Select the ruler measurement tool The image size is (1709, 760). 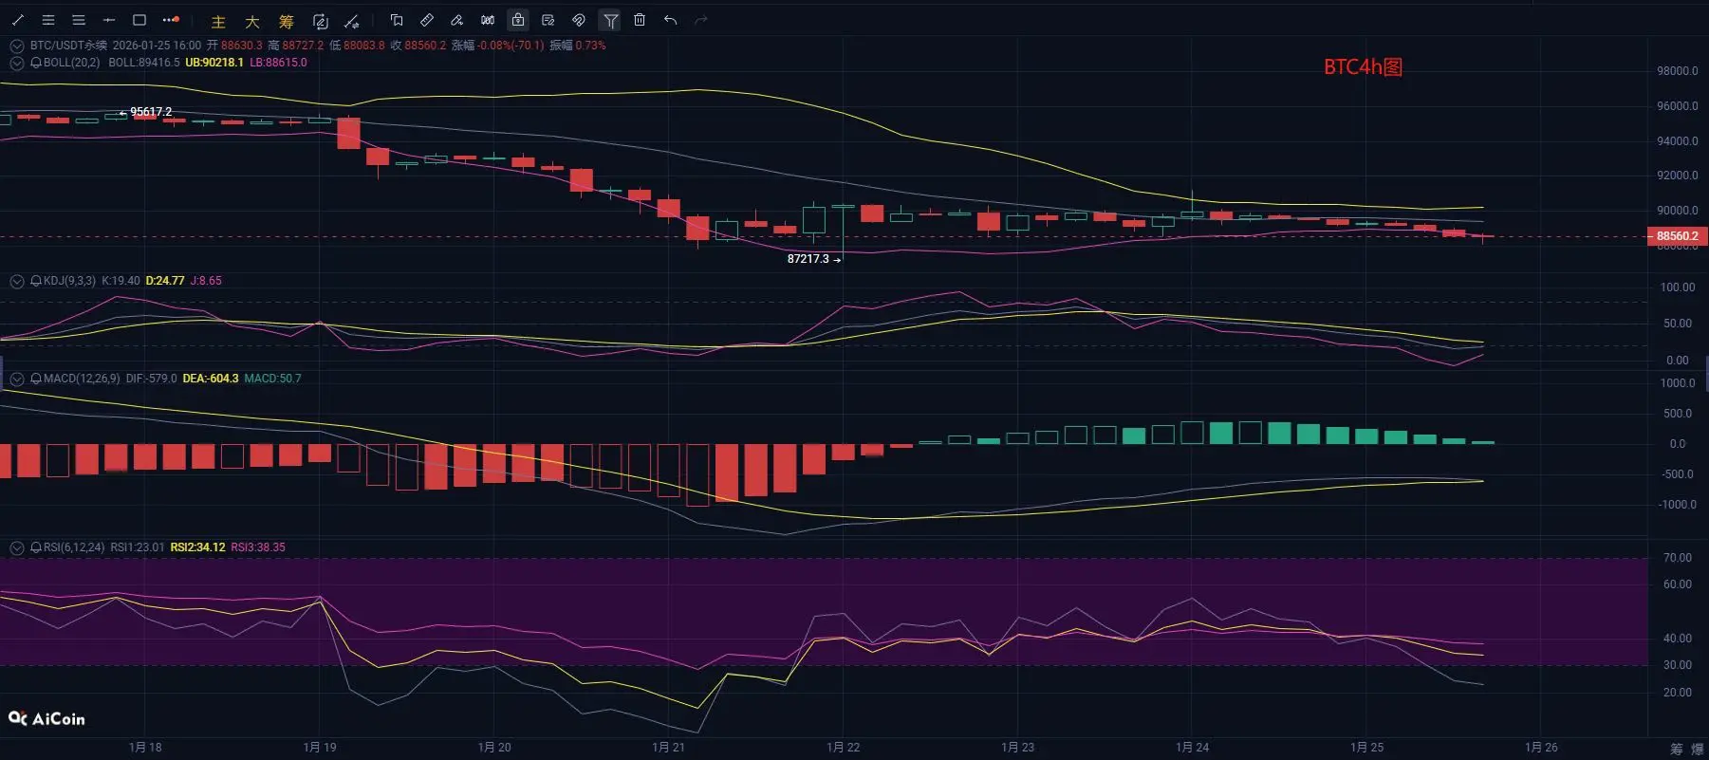[x=427, y=20]
